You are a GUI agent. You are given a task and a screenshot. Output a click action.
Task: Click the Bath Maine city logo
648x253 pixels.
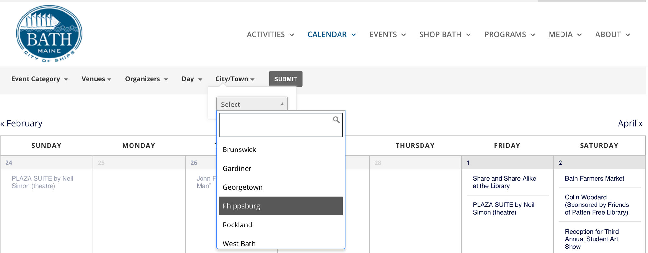pyautogui.click(x=49, y=34)
